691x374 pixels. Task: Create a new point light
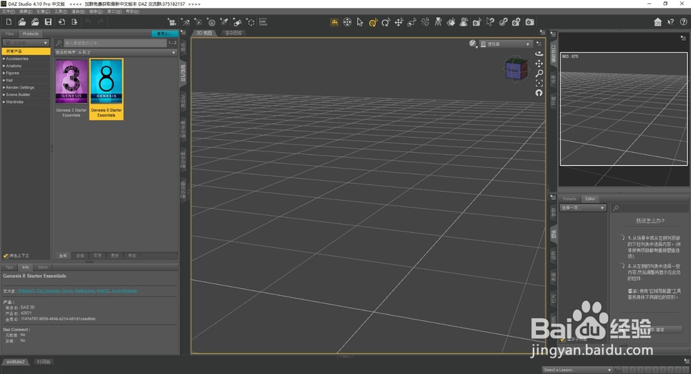point(198,22)
